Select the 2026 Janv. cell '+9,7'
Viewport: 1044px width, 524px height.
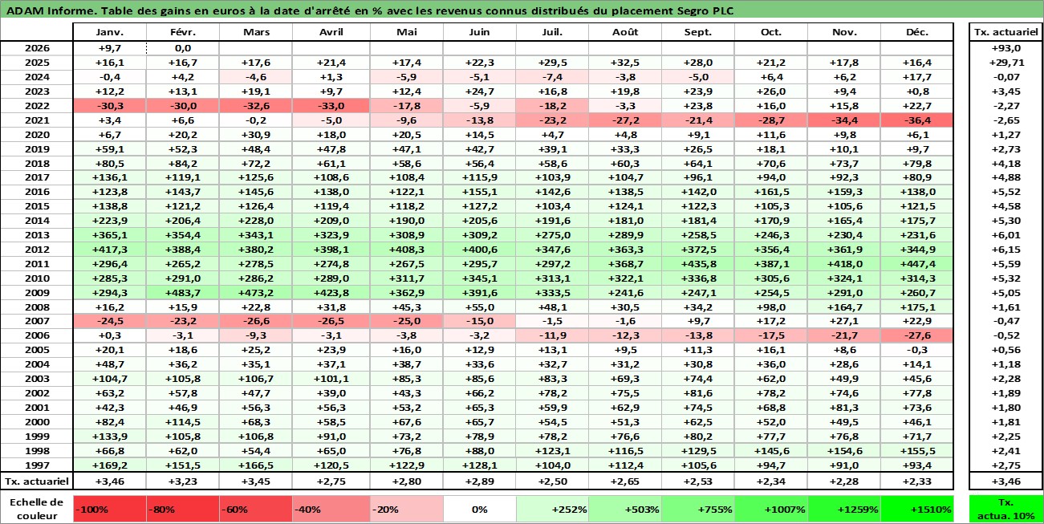pos(109,48)
